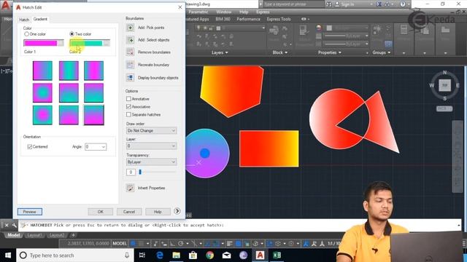
Task: Toggle ortho mode in status bar
Action: (x=172, y=244)
